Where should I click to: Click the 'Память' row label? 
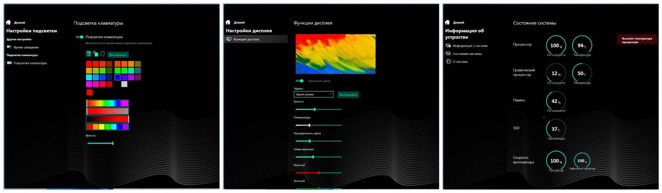[x=519, y=100]
